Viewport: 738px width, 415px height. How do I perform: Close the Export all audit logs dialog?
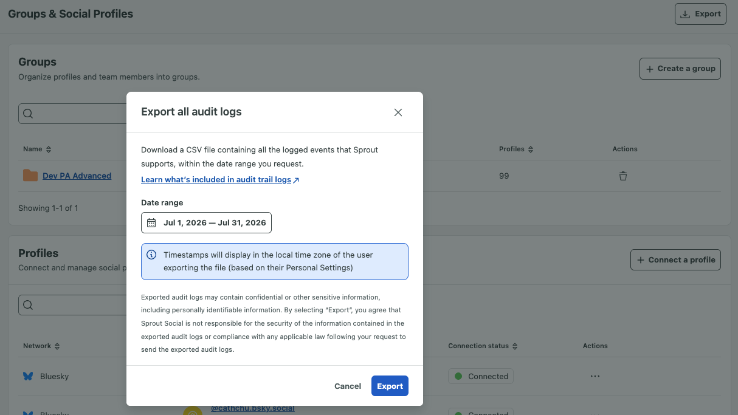[x=398, y=112]
